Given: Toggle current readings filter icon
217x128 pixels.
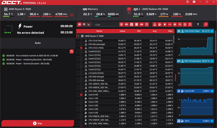Looking at the screenshot, I should pyautogui.click(x=170, y=24).
